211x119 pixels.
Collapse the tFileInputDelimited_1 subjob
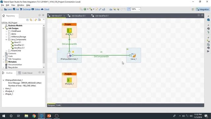pos(58,49)
